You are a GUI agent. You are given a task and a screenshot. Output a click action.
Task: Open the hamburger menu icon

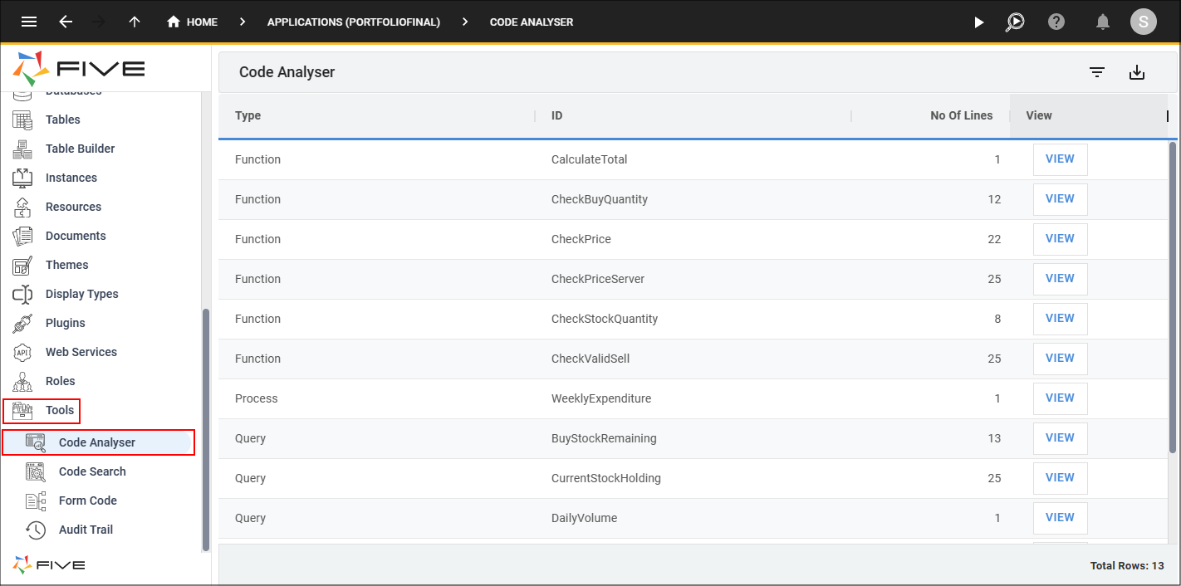[29, 22]
